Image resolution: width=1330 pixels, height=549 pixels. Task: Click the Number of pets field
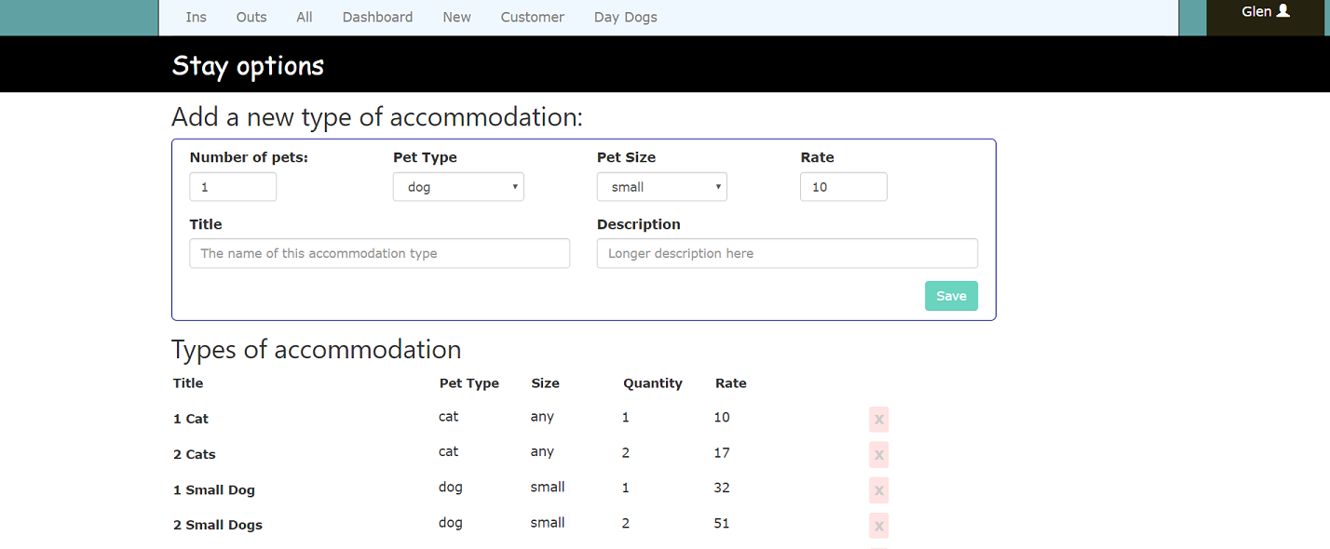[233, 187]
